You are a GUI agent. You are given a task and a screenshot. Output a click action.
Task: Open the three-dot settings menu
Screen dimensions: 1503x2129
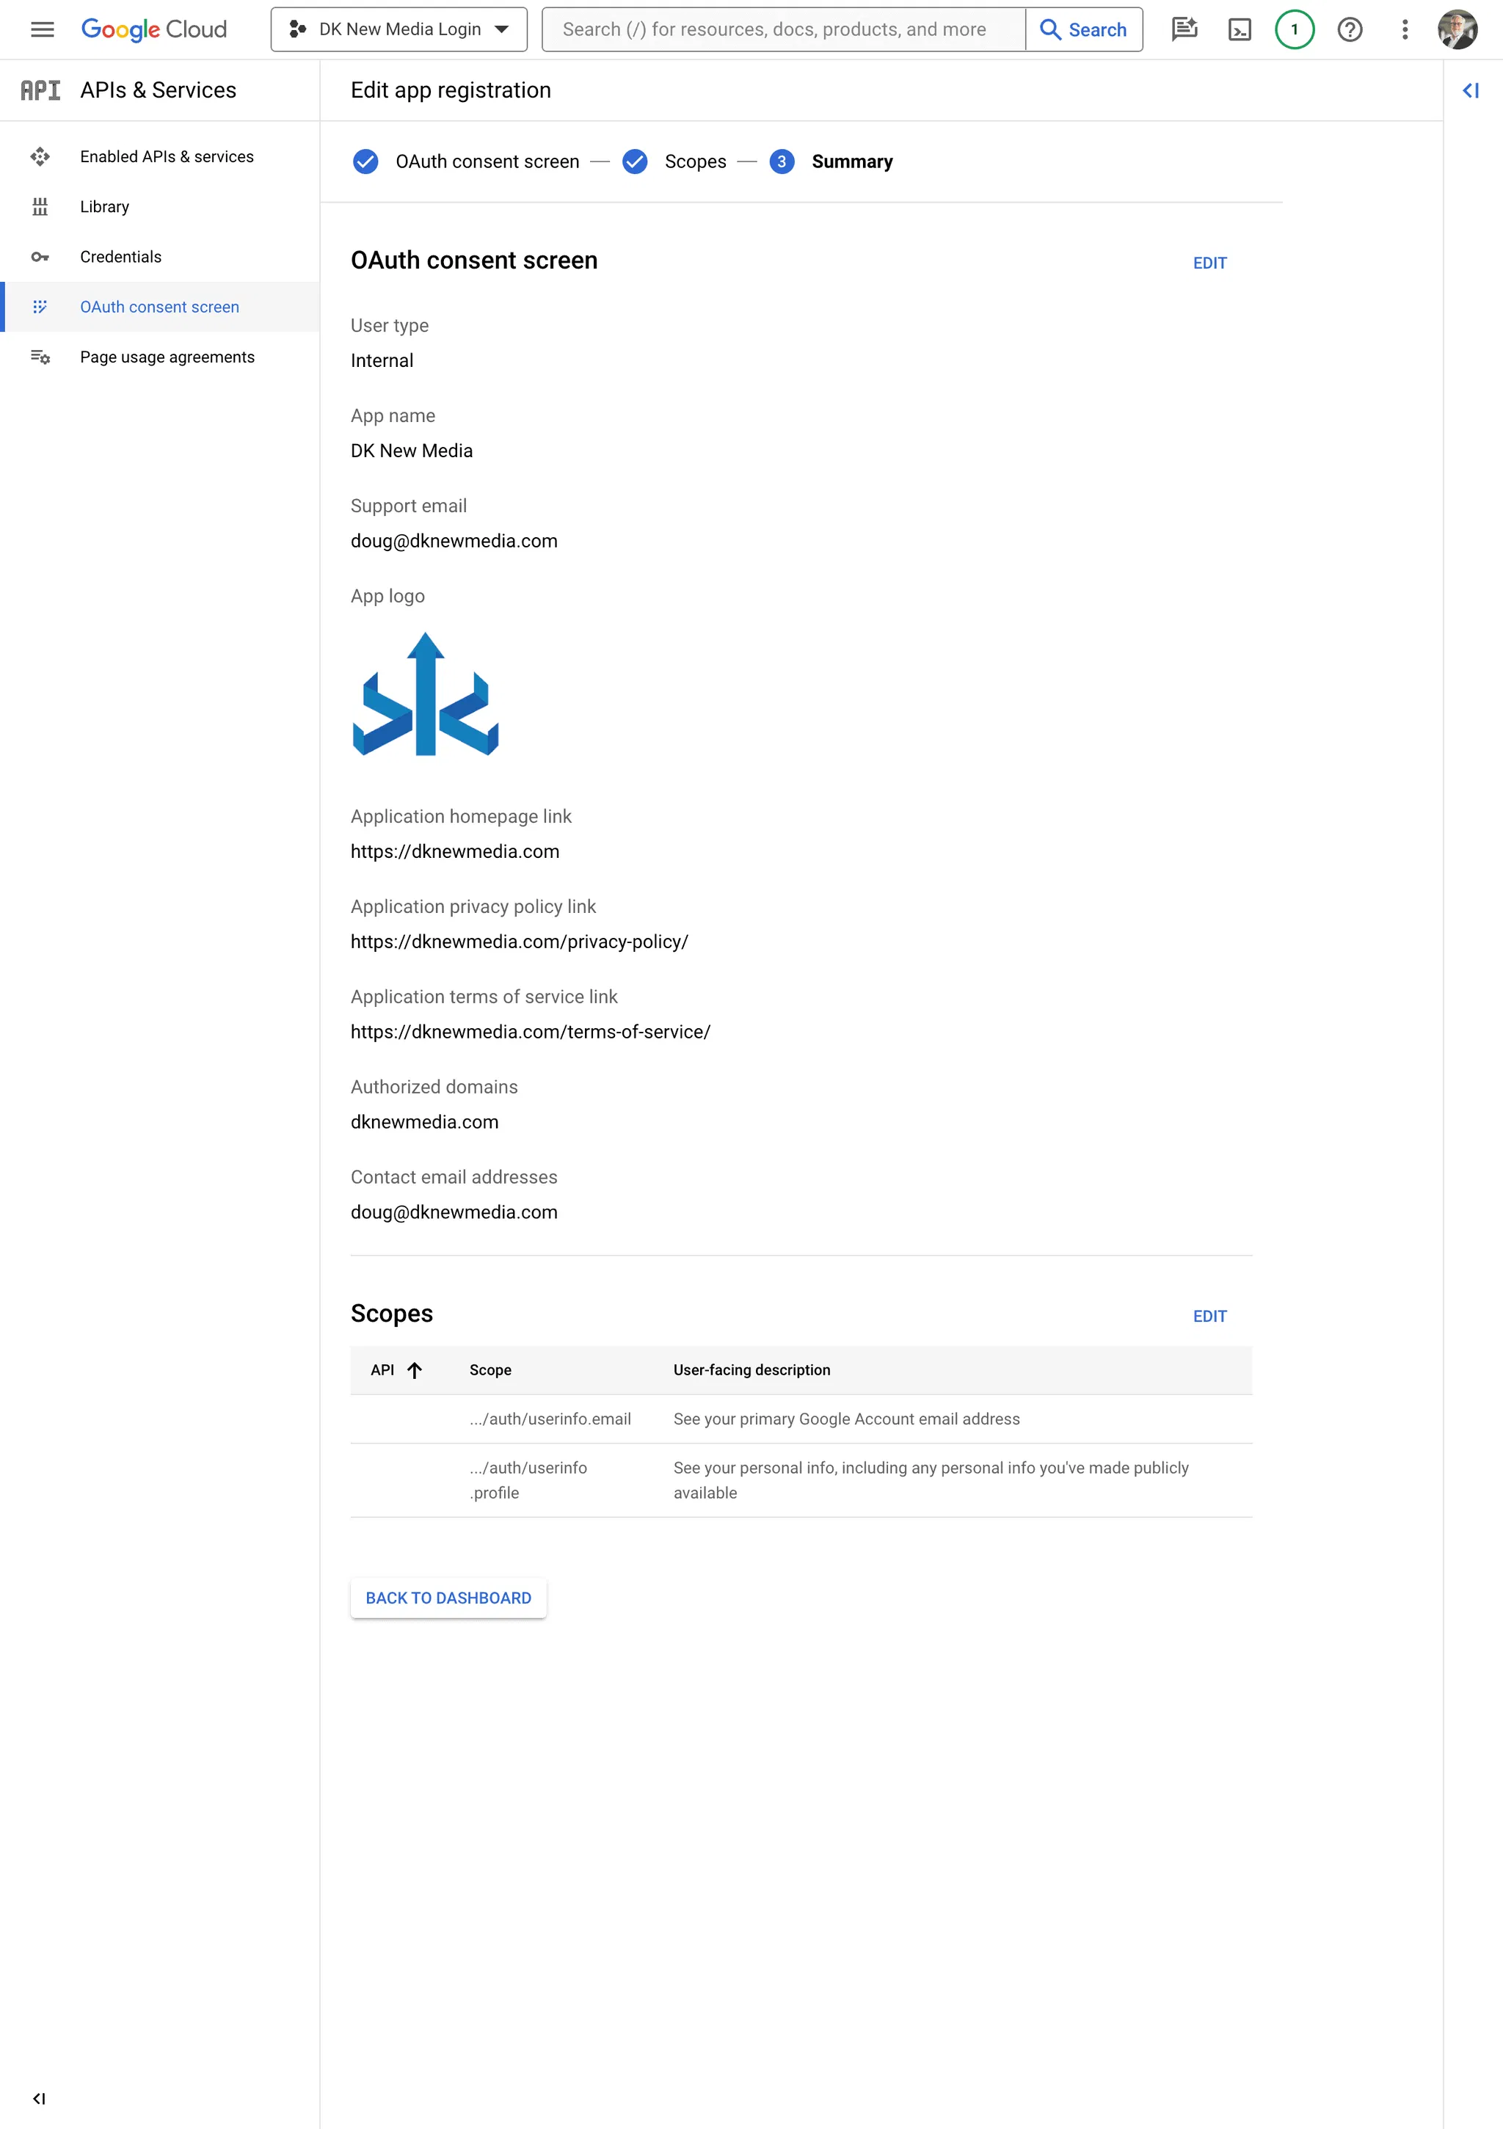point(1404,29)
